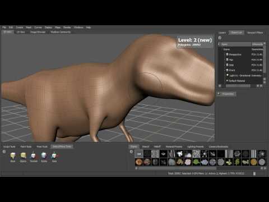The image size is (269, 202).
Task: Open the Select/Move Tools tab
Action: tap(62, 146)
